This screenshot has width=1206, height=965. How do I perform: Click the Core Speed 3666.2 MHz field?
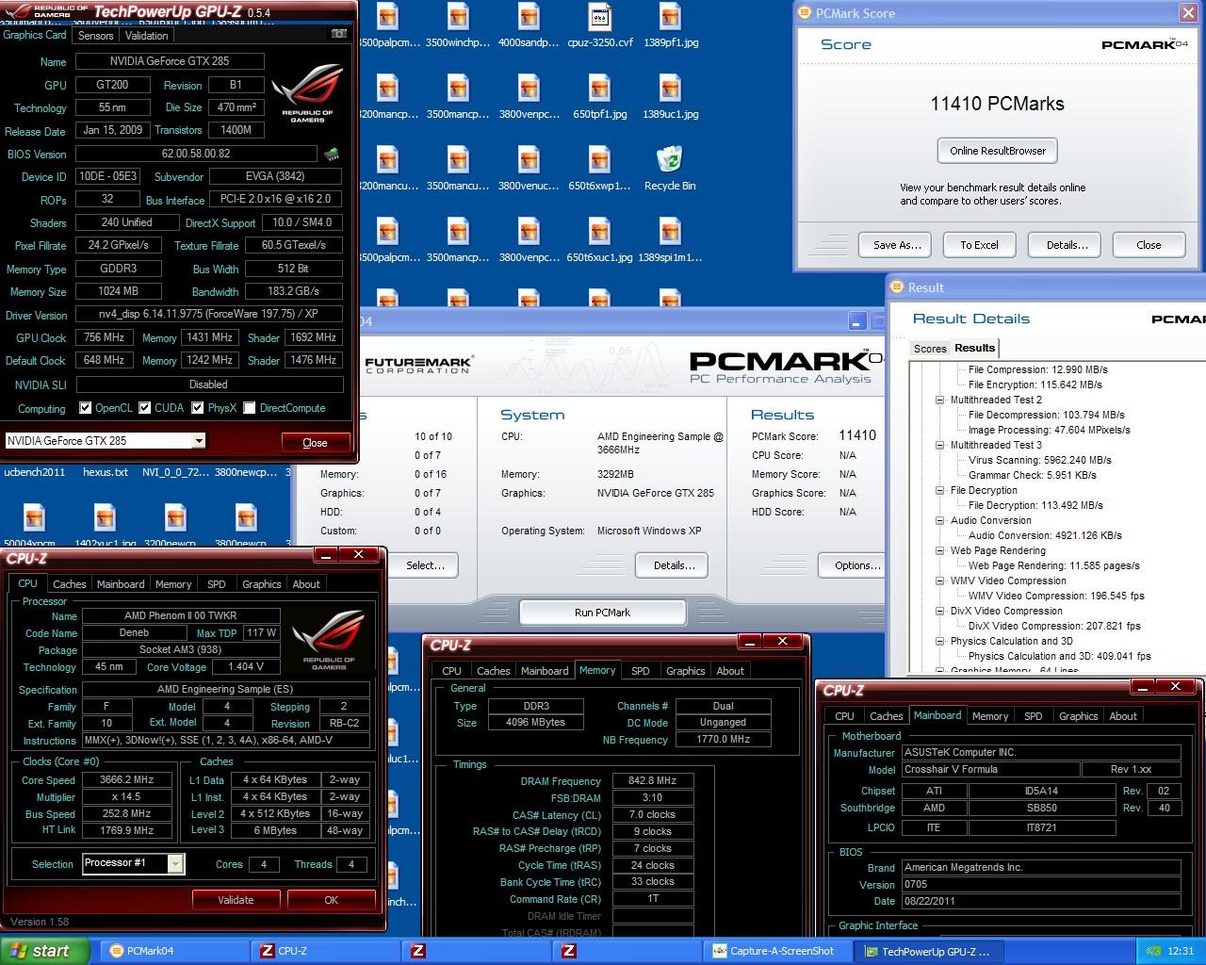point(126,780)
